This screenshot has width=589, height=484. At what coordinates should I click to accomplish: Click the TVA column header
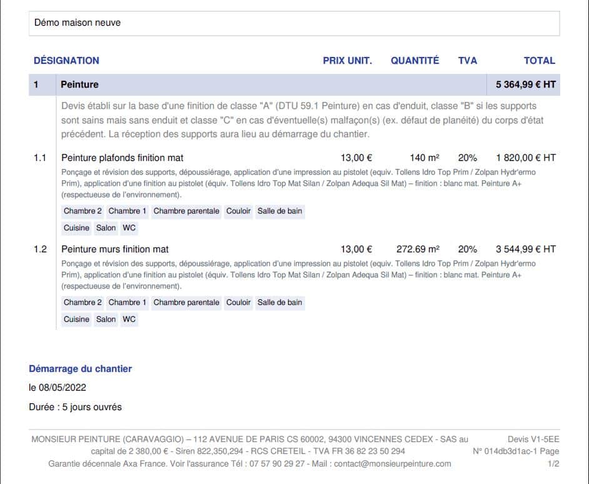click(x=467, y=61)
